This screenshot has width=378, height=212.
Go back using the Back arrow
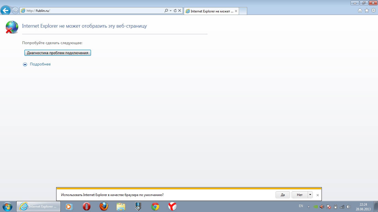click(x=6, y=11)
